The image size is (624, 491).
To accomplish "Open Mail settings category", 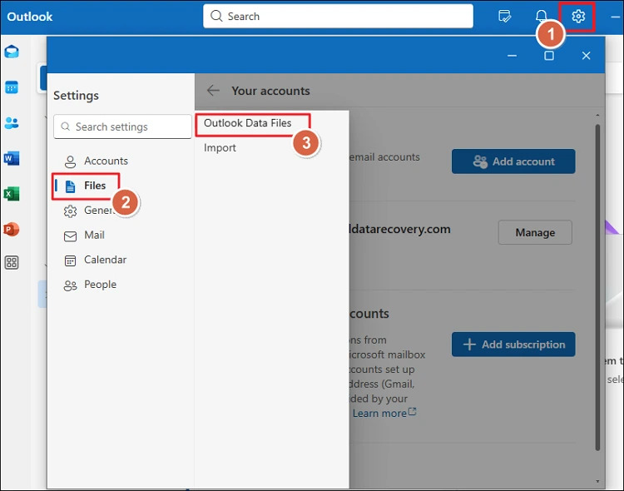I will coord(94,235).
